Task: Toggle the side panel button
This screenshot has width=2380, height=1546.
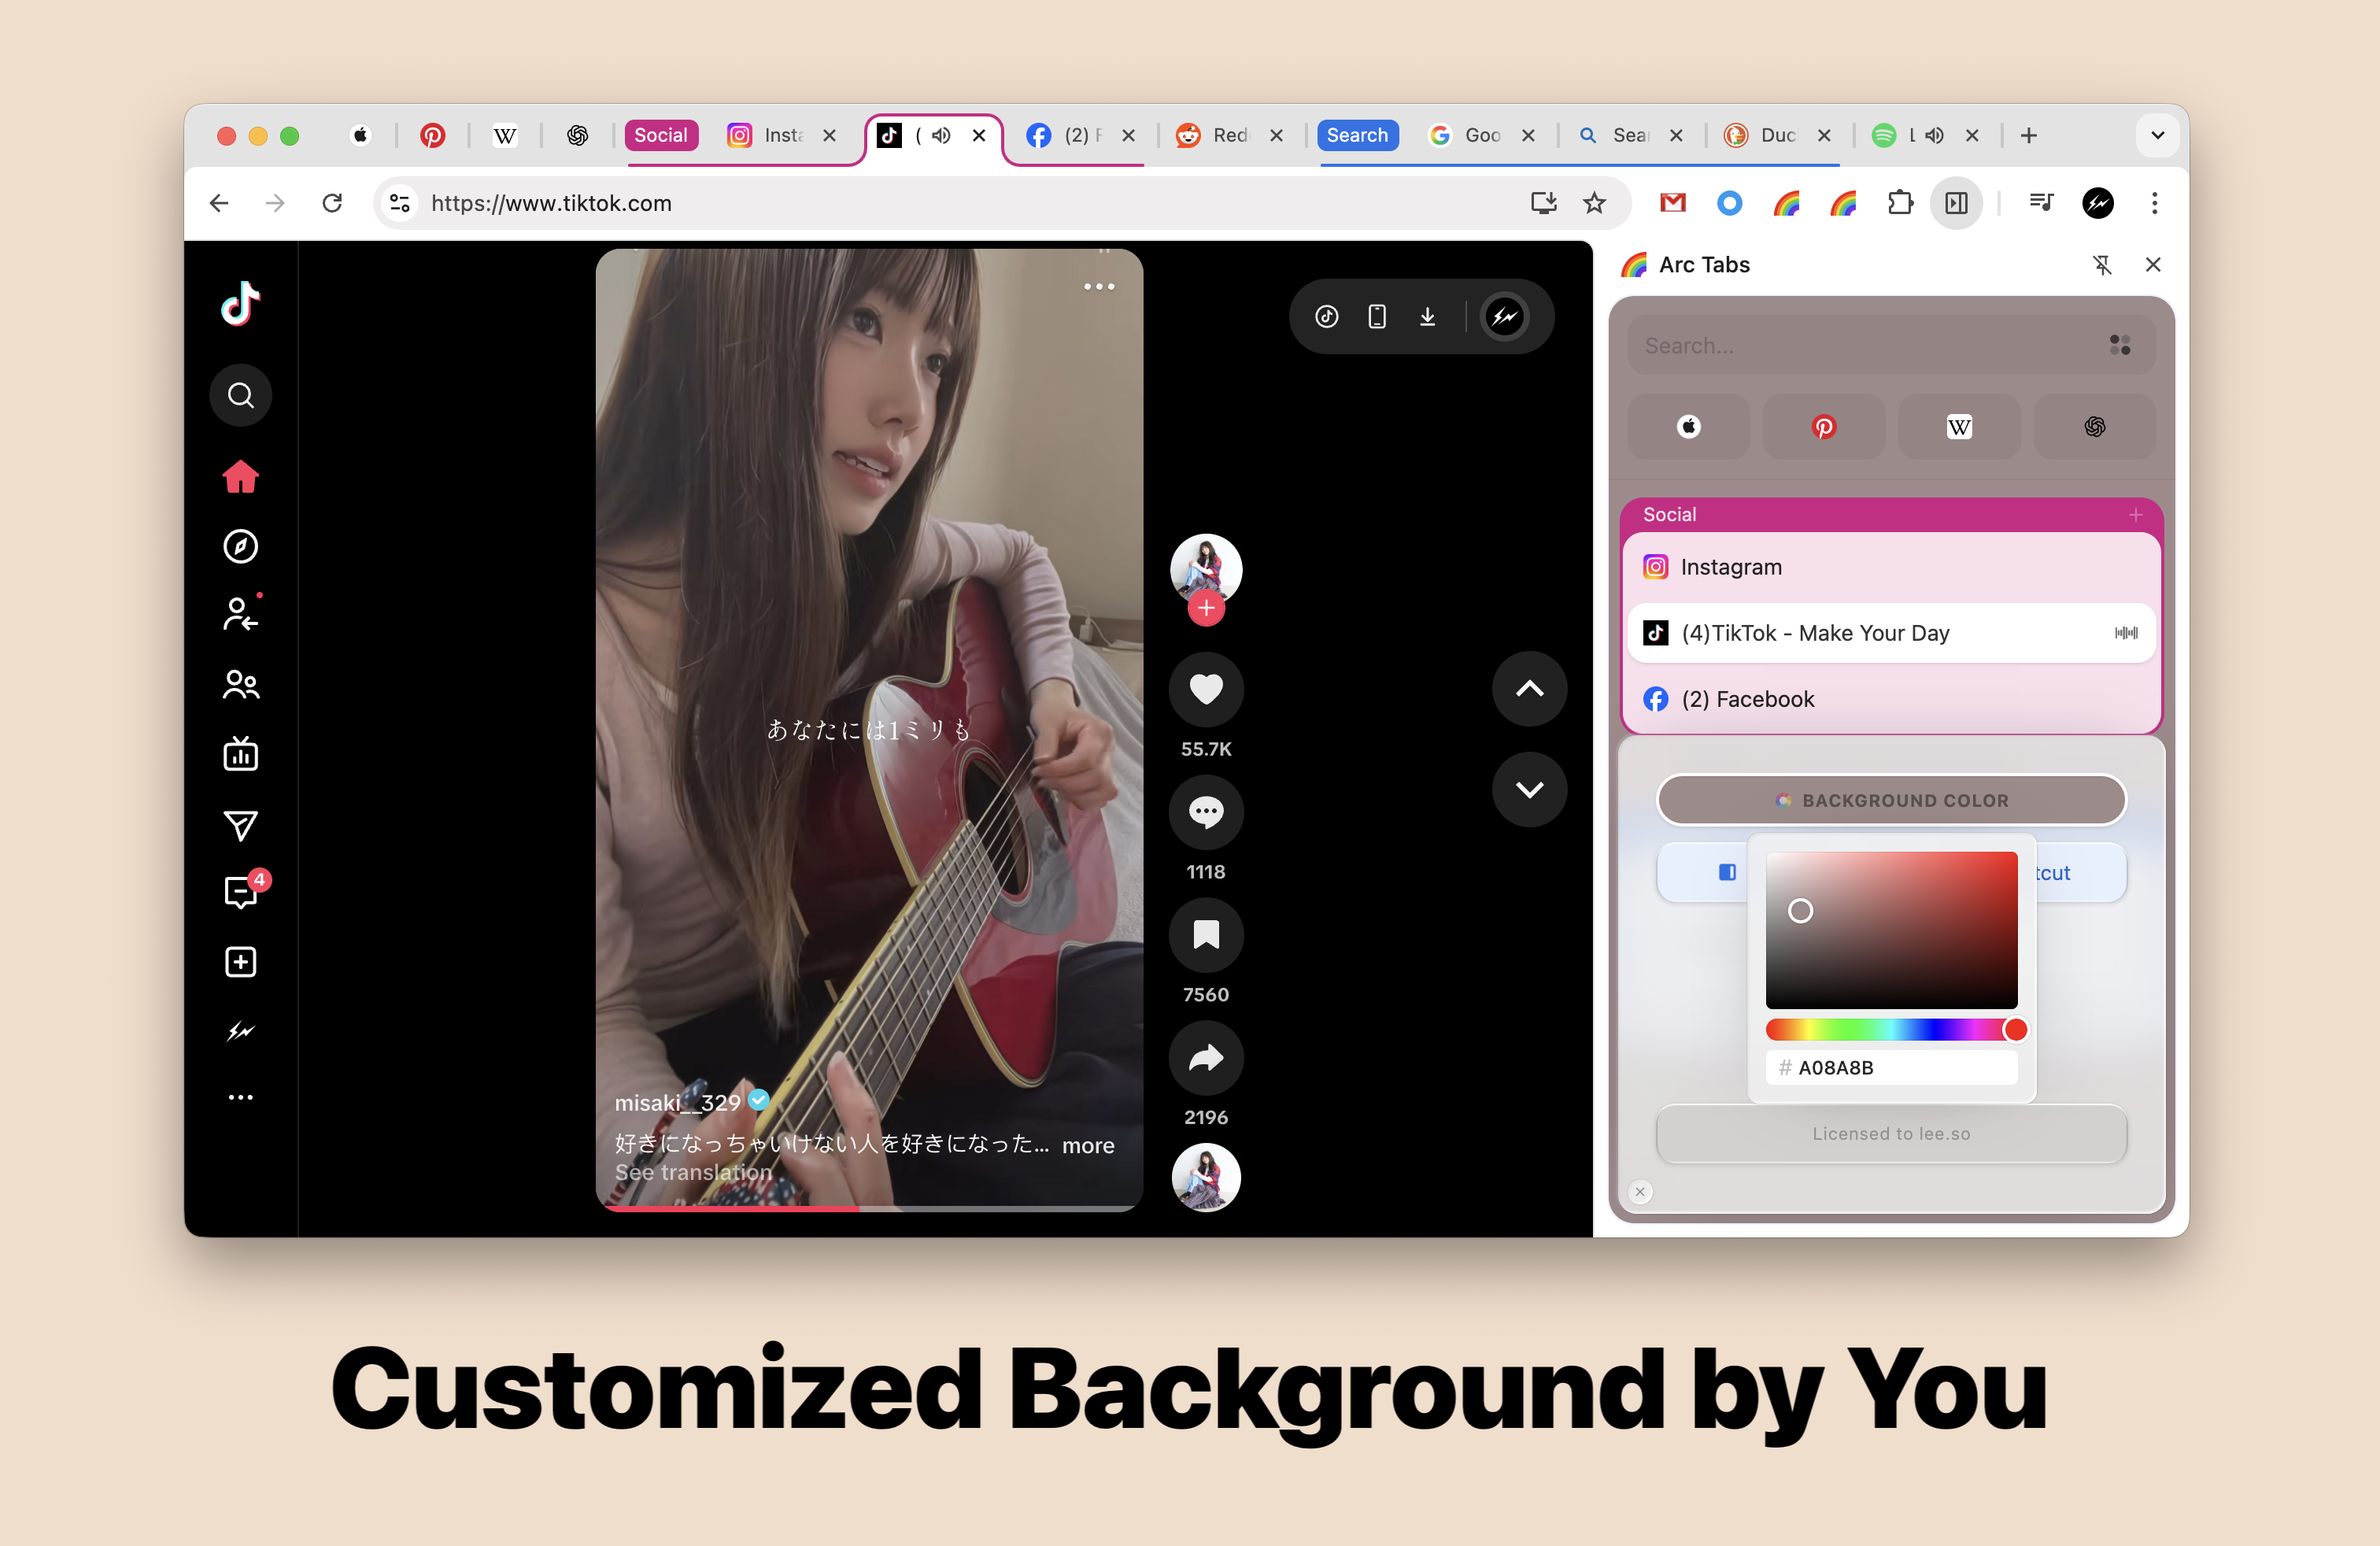Action: 1957,203
